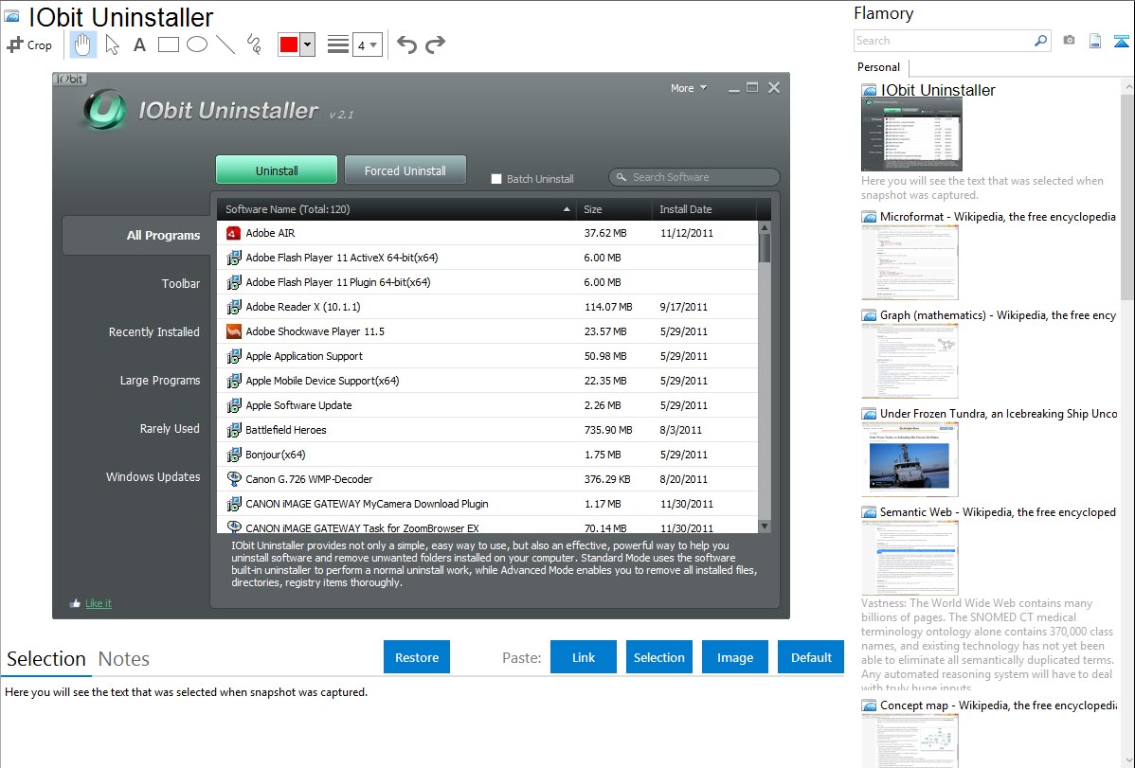Click the program list scroll-down arrow

[x=765, y=527]
